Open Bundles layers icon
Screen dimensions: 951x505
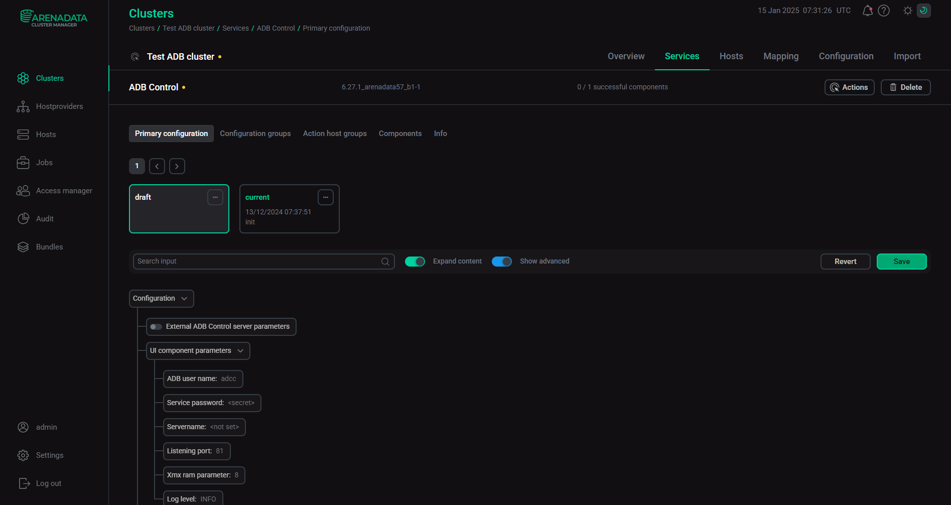click(23, 247)
